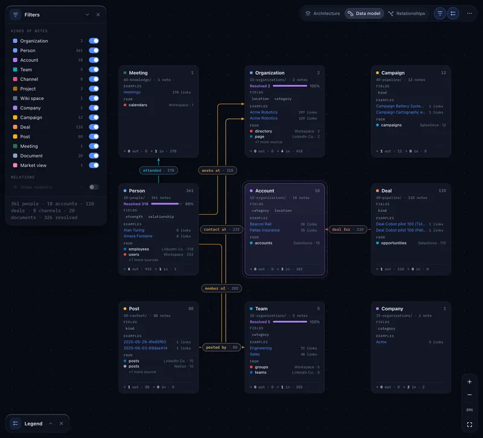
Task: Open the Relationships tab
Action: click(406, 13)
